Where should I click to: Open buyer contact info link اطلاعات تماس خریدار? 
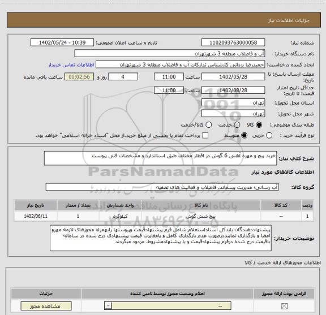[71, 65]
